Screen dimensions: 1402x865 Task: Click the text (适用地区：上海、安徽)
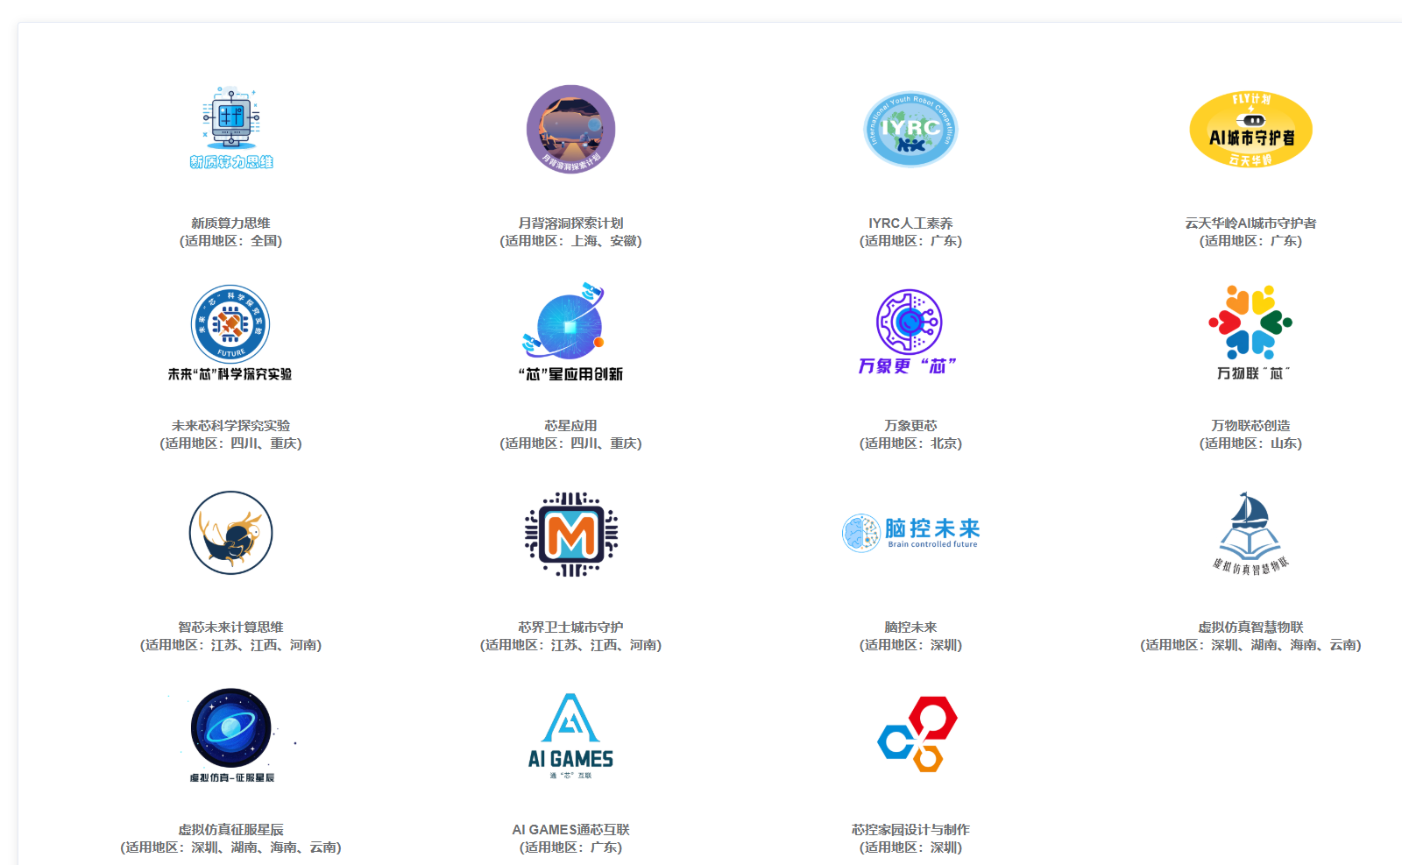[x=570, y=241]
